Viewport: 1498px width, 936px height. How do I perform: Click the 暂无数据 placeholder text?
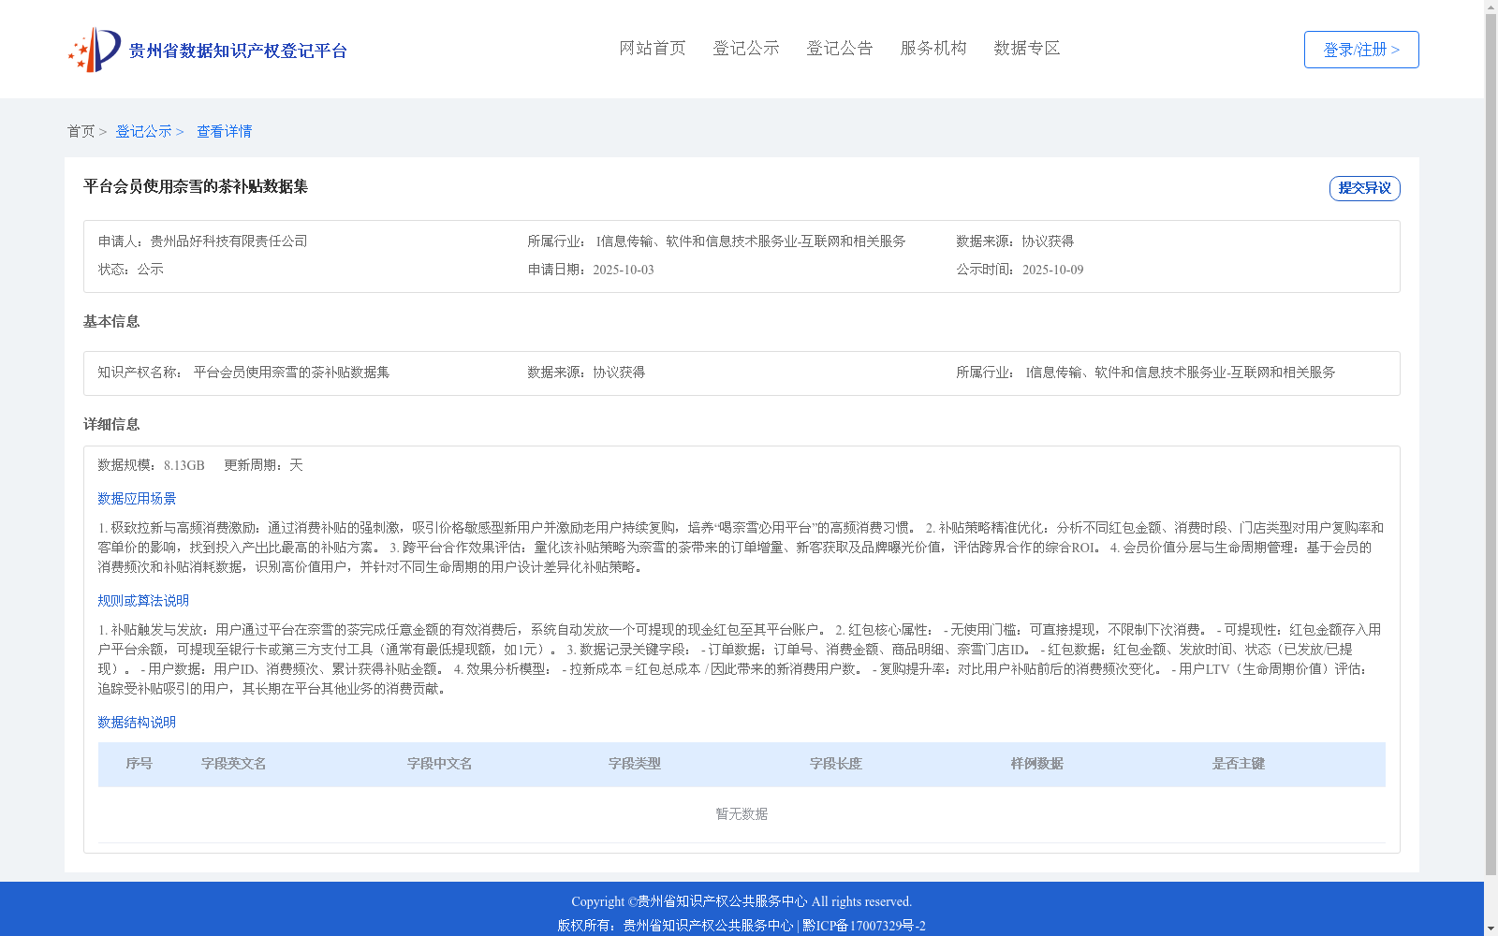[x=742, y=814]
